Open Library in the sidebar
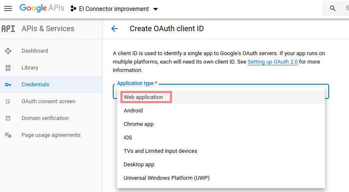Screen dimensions: 349x192 [x=30, y=68]
